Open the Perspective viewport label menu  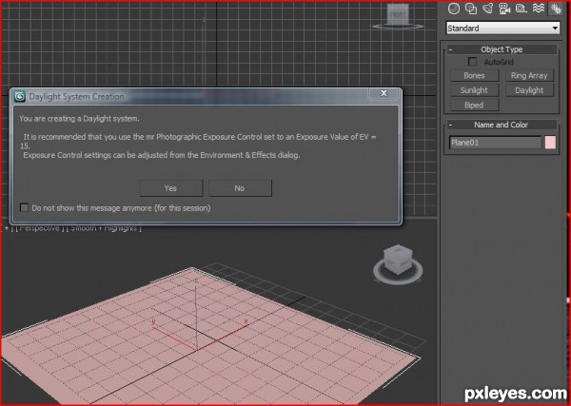(x=39, y=228)
